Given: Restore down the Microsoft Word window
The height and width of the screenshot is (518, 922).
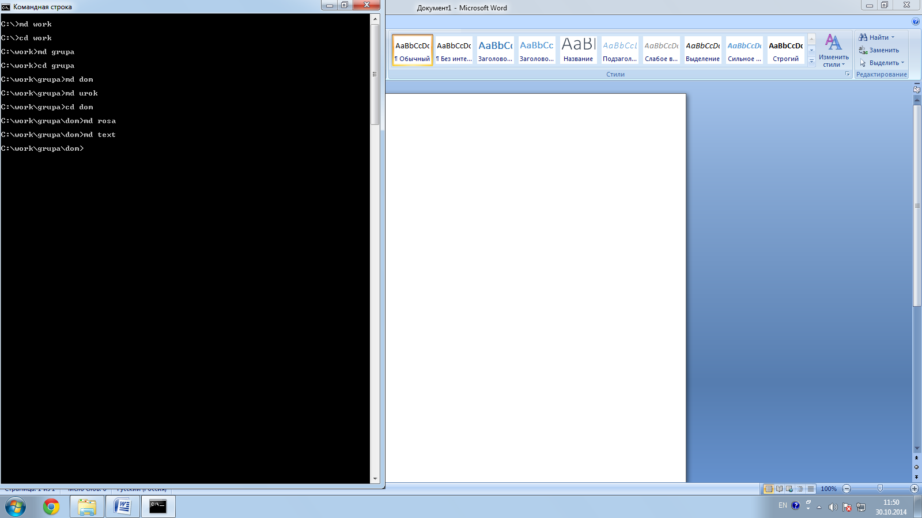Looking at the screenshot, I should click(x=885, y=5).
